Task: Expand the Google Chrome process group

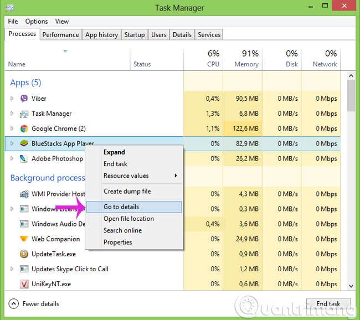Action: pyautogui.click(x=12, y=128)
